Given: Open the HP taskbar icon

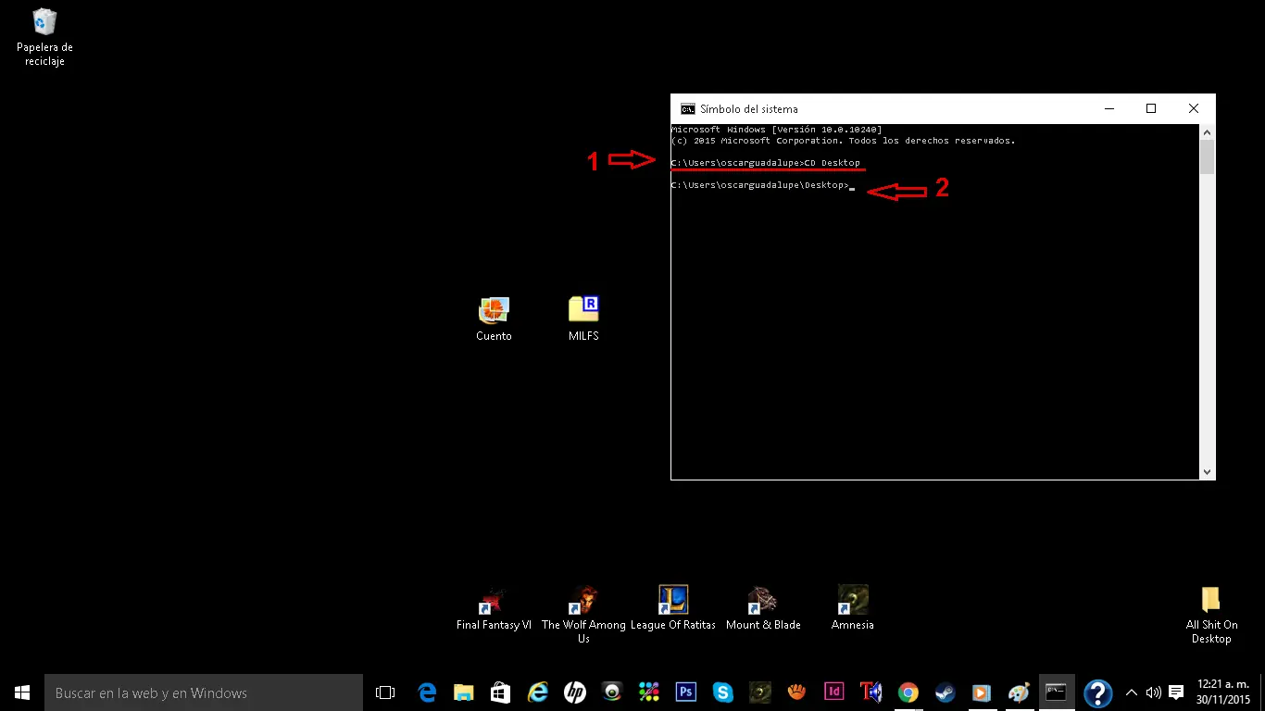Looking at the screenshot, I should (575, 692).
